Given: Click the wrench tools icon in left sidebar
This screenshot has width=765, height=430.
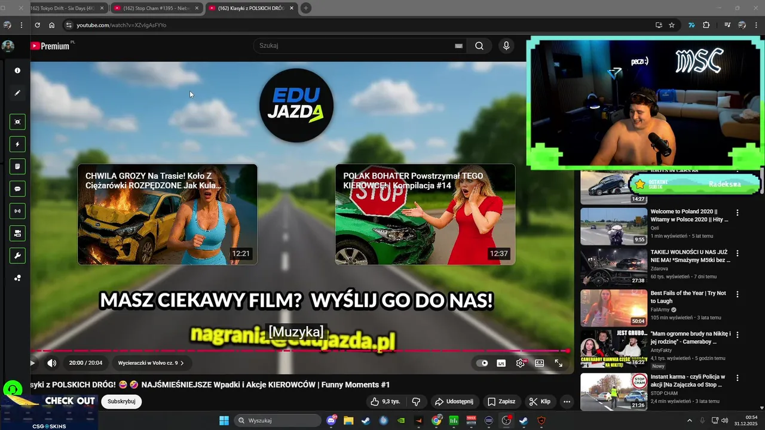Looking at the screenshot, I should (x=17, y=256).
